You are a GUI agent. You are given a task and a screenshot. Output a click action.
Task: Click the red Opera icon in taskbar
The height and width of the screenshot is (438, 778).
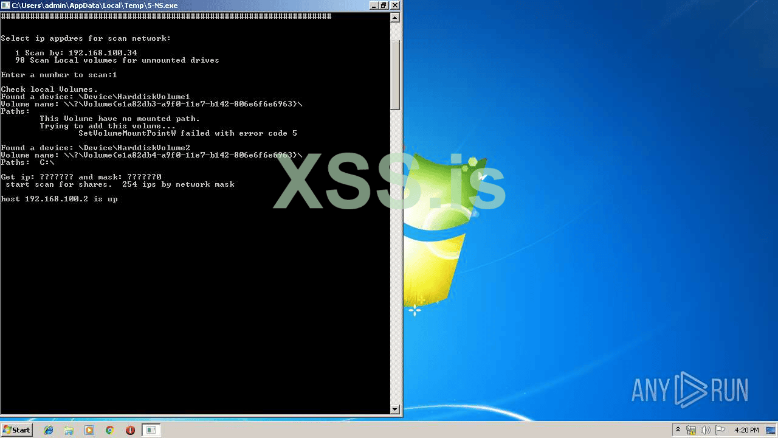click(x=130, y=430)
